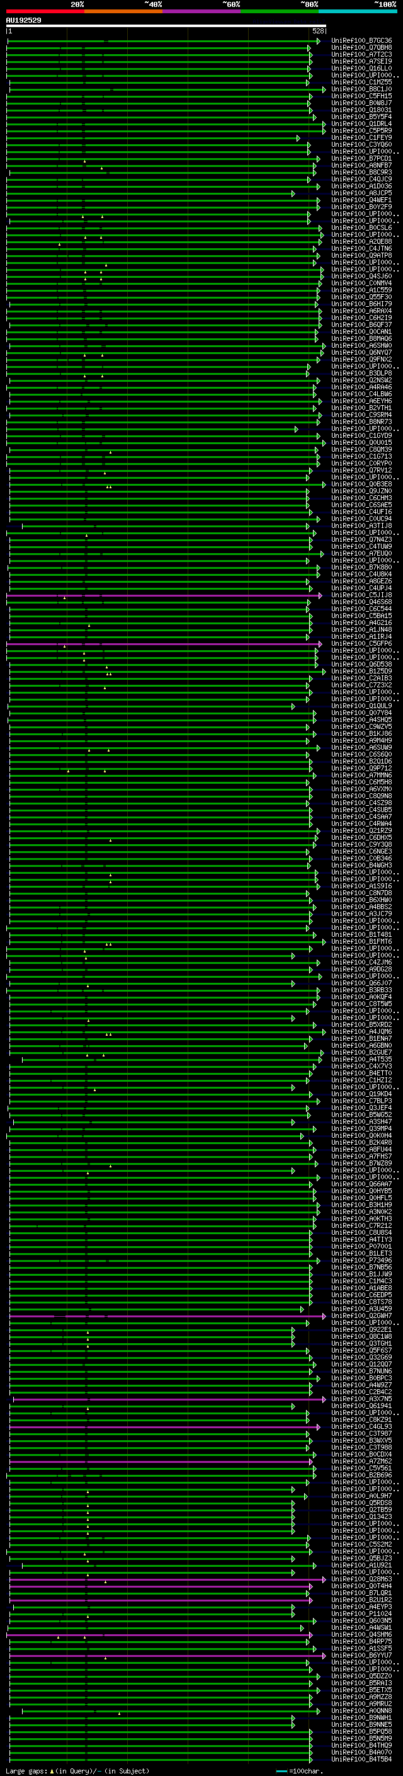403x1776 pixels.
Task: Click the orange ~40% identity color segment
Action: 123,11
